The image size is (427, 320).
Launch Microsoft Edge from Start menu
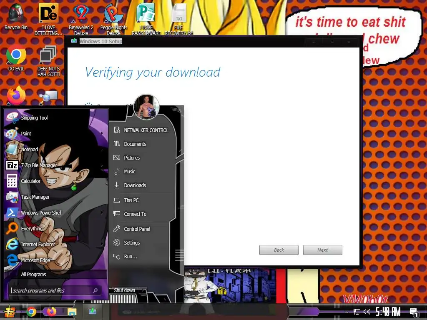point(56,260)
